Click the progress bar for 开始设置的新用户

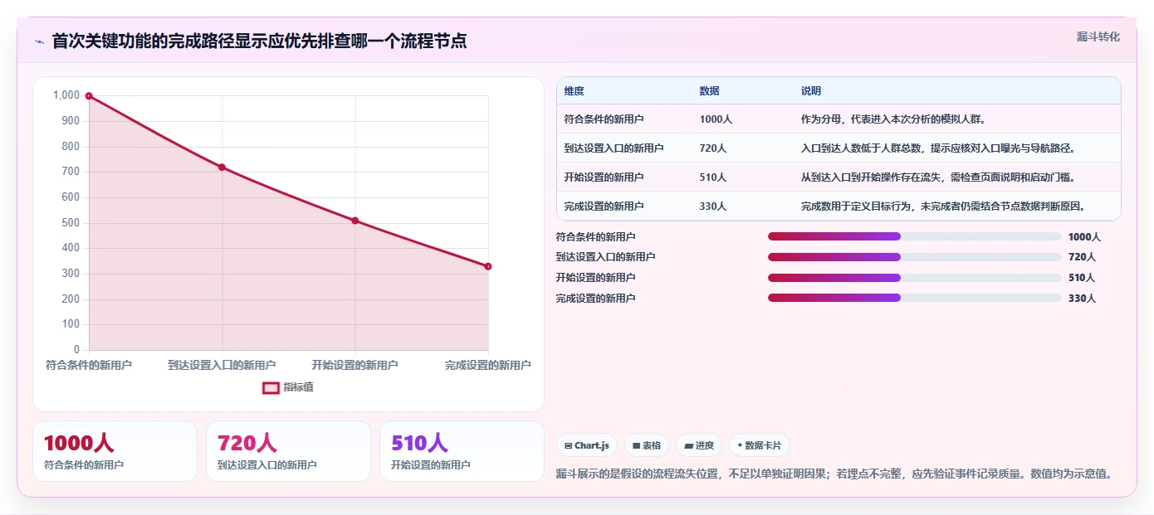coord(914,278)
